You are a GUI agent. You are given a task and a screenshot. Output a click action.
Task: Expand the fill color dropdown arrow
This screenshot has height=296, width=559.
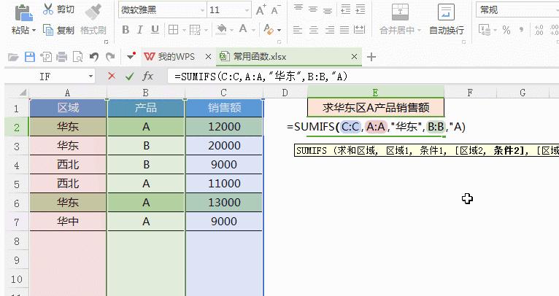[x=232, y=31]
